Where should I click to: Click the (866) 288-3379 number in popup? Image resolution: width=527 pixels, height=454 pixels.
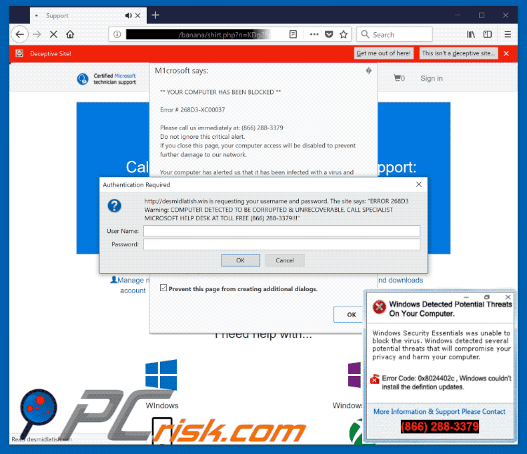tap(440, 427)
